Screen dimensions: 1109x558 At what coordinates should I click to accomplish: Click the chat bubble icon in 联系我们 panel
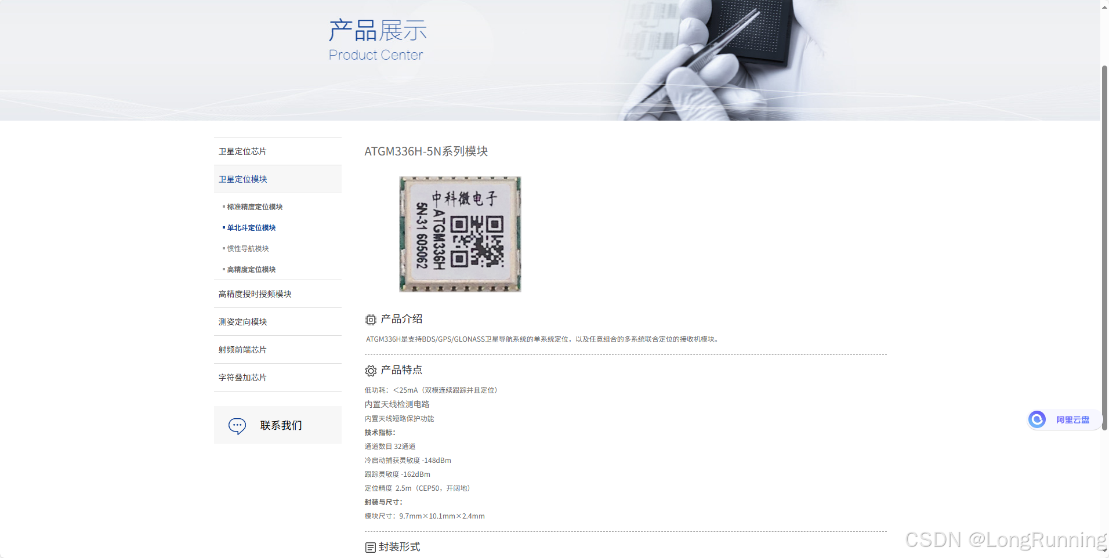click(x=237, y=425)
